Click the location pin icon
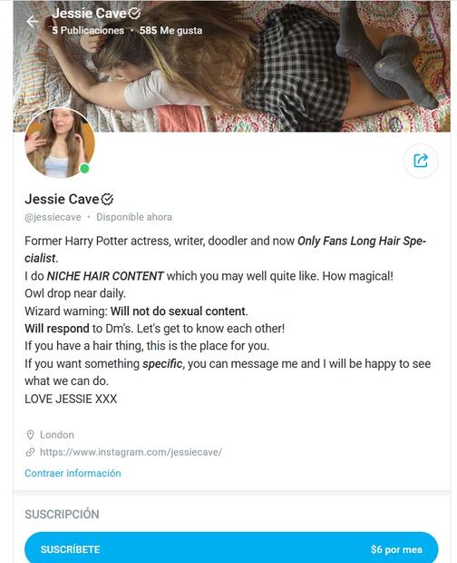 tap(31, 435)
